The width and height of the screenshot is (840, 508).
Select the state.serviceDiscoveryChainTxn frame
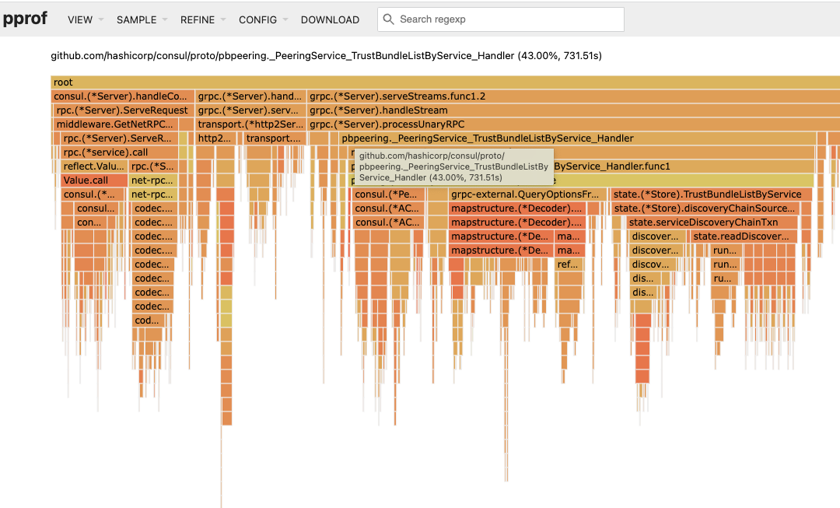pyautogui.click(x=712, y=222)
